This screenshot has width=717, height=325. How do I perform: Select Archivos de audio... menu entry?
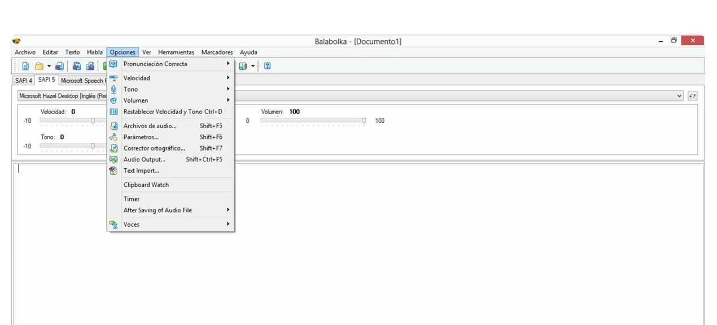point(170,126)
